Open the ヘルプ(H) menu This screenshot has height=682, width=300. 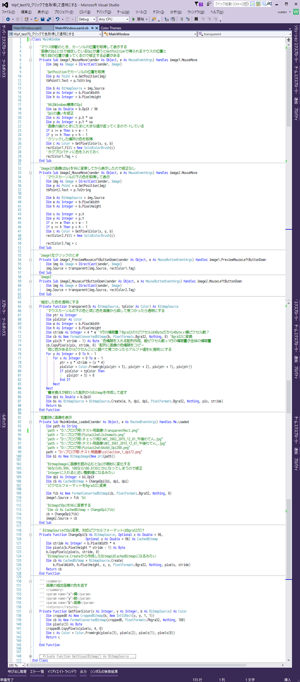click(x=217, y=12)
